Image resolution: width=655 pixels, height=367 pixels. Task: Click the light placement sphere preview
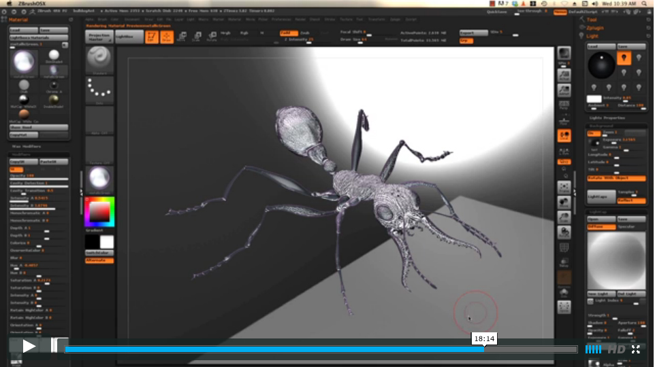tap(601, 65)
